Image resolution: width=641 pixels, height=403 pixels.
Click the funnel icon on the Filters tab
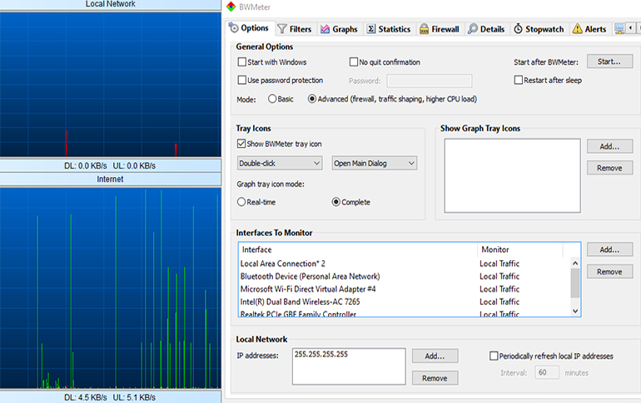[282, 29]
